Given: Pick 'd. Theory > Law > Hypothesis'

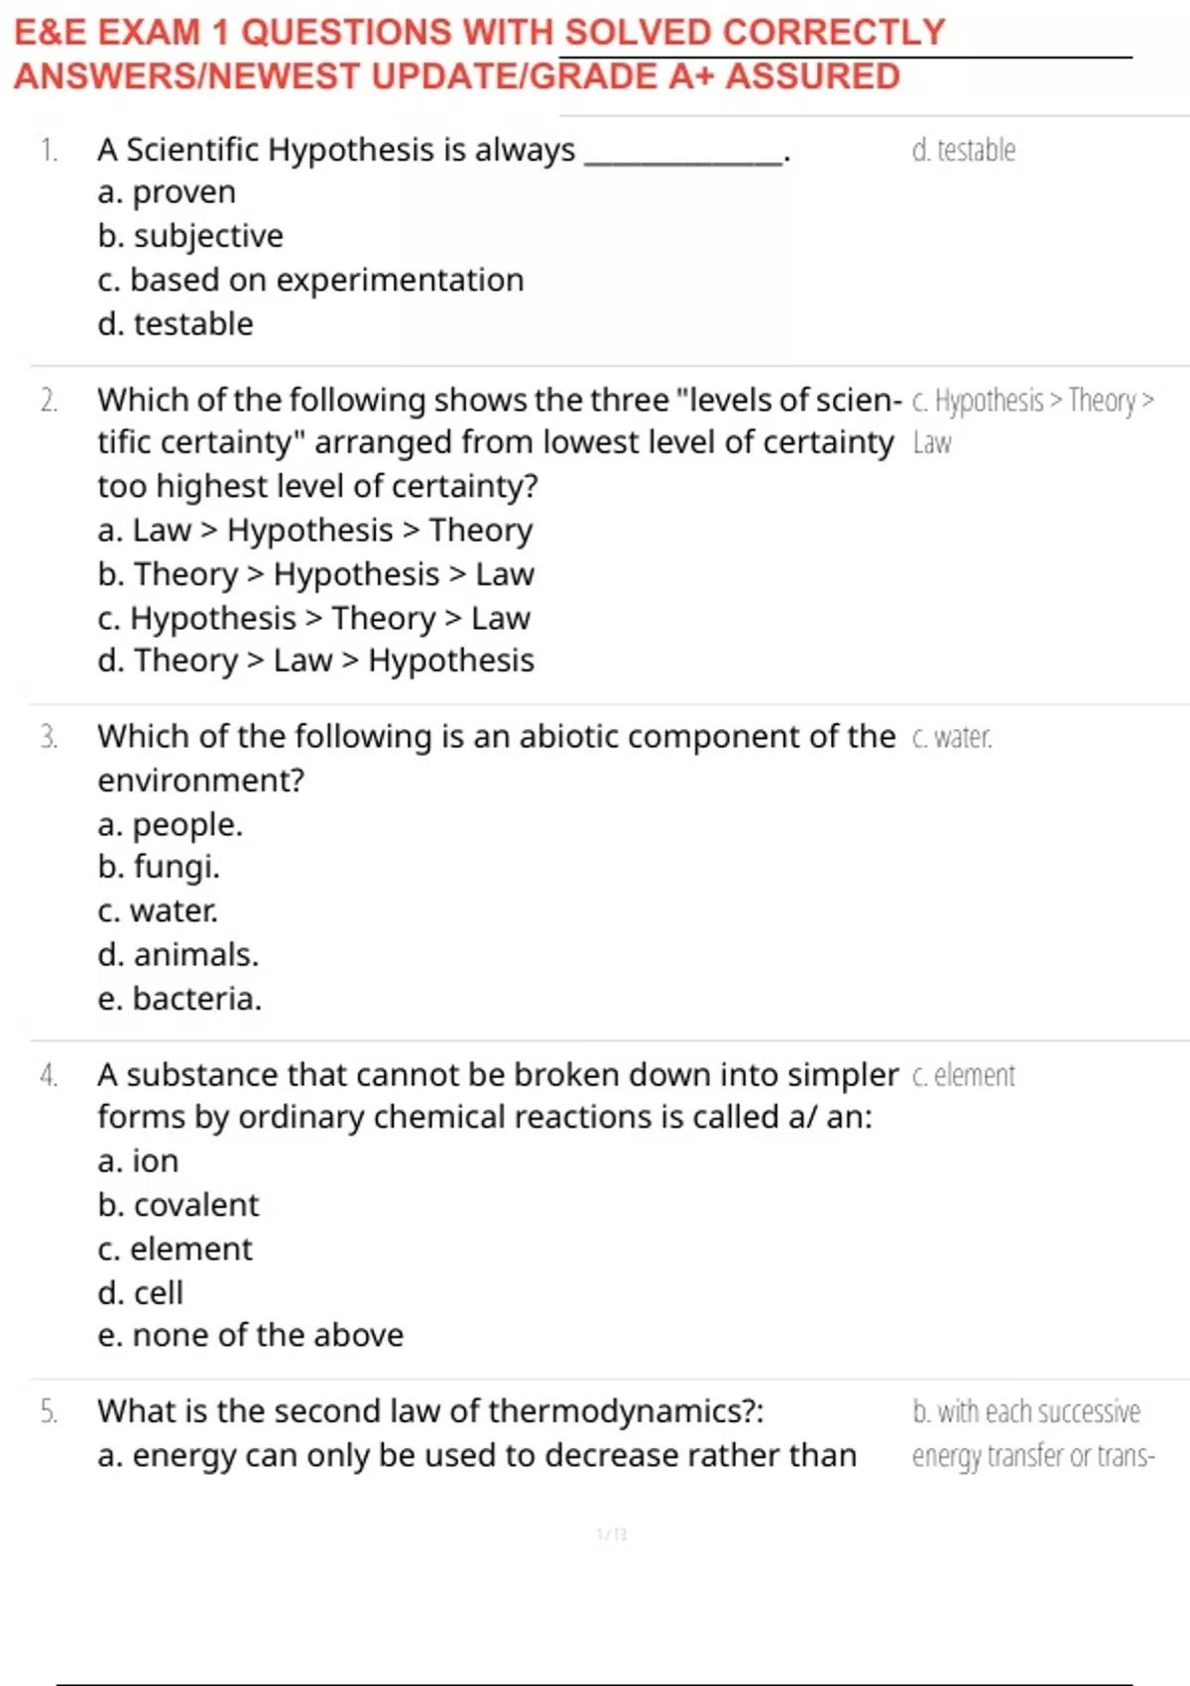Looking at the screenshot, I should click(x=315, y=661).
